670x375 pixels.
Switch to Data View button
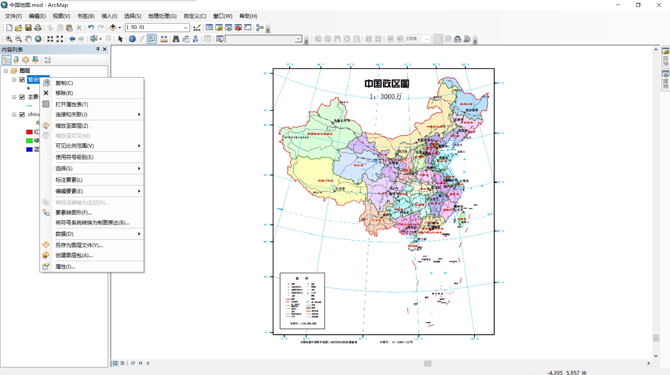point(115,363)
